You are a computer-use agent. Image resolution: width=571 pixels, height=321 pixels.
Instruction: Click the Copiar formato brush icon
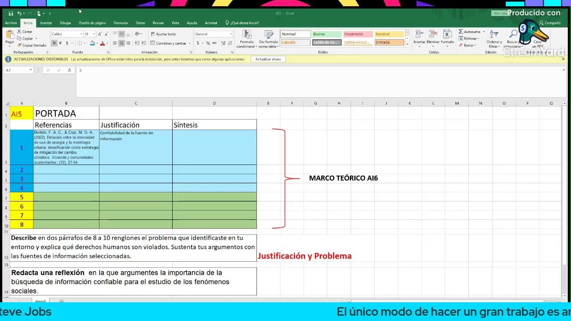(19, 45)
